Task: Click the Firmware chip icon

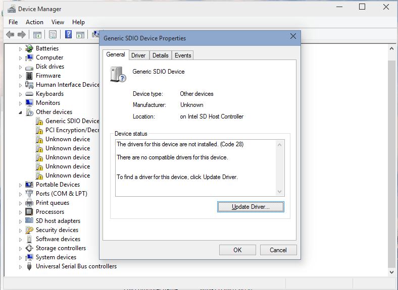Action: 29,76
